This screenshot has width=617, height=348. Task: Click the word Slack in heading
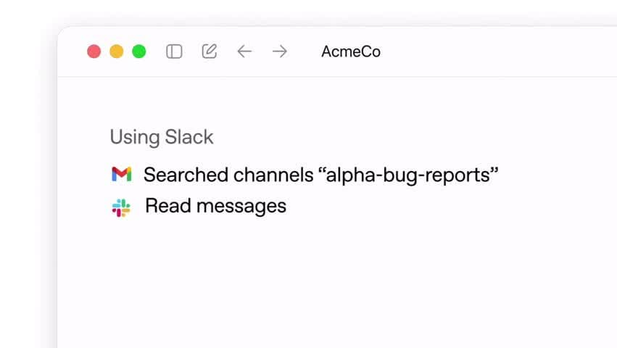[189, 137]
